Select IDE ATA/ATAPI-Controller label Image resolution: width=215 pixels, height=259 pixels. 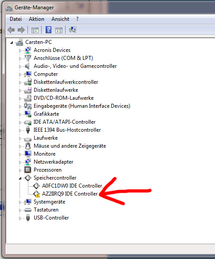pos(65,122)
